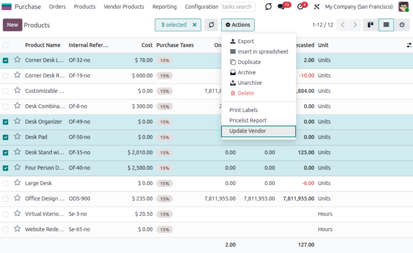Switch to Activity clock view
The width and height of the screenshot is (413, 253).
(x=402, y=25)
